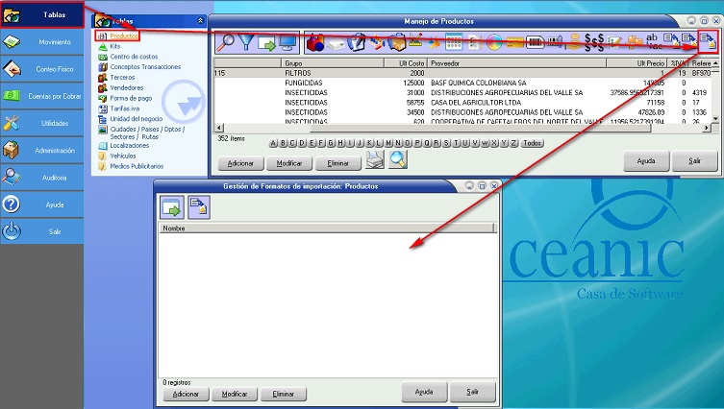Click the dollar signs price icon in toolbar

point(595,41)
